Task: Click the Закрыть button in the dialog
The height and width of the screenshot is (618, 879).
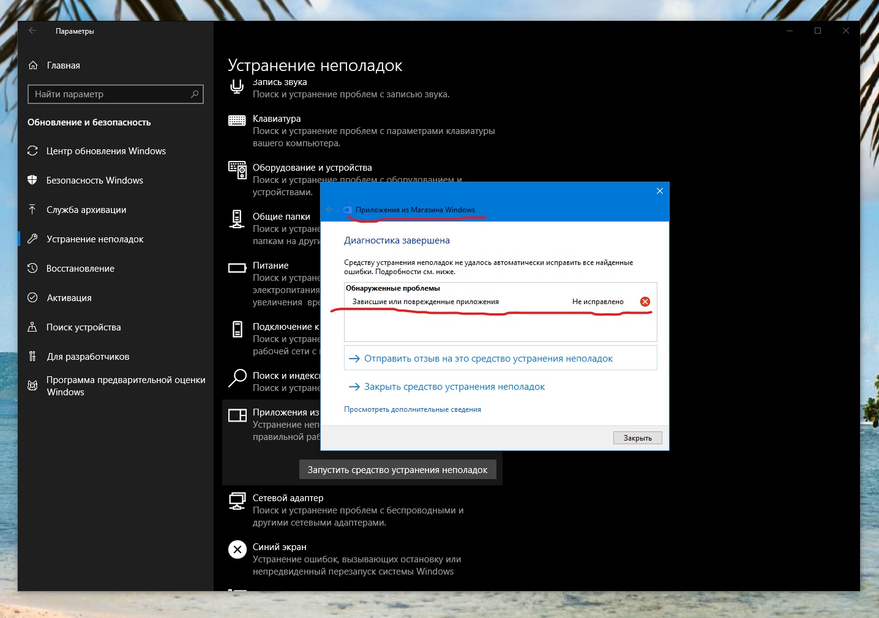Action: 638,438
